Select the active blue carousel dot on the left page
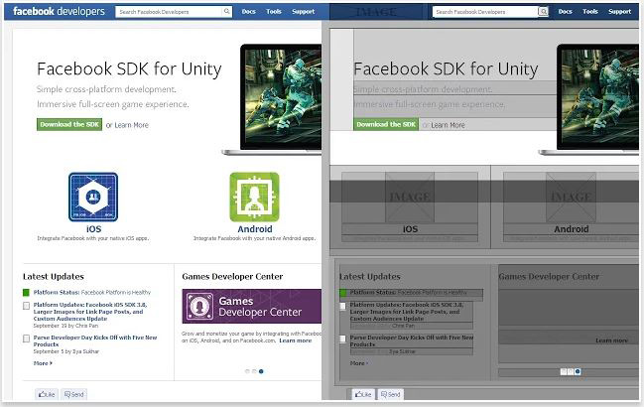 [261, 371]
